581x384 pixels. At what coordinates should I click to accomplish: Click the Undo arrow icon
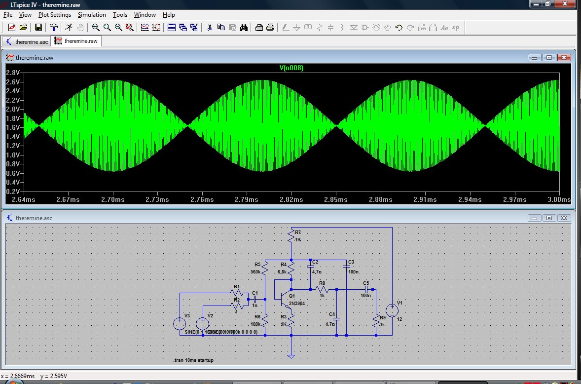pos(399,28)
